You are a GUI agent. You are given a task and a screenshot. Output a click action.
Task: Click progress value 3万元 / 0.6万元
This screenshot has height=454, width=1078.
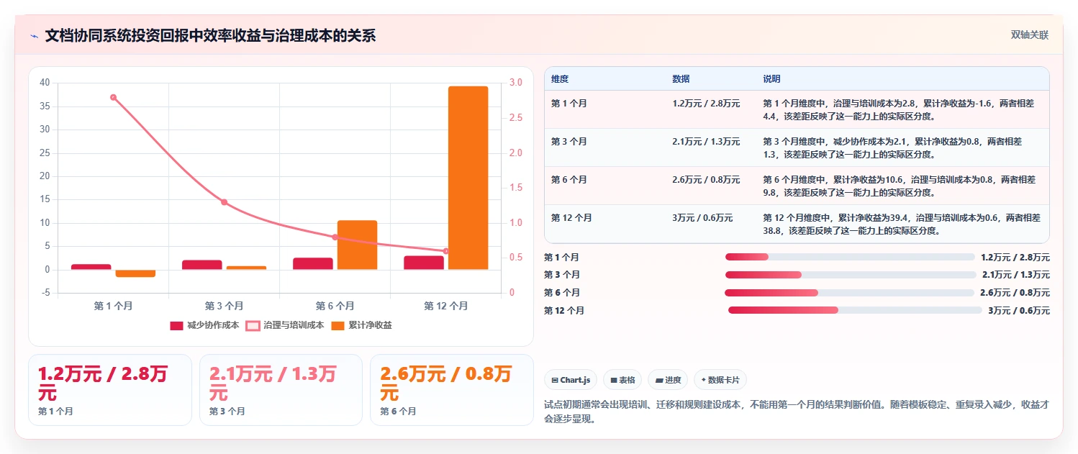coord(1019,310)
